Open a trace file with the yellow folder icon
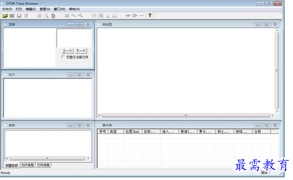This screenshot has height=180, width=293. click(5, 16)
